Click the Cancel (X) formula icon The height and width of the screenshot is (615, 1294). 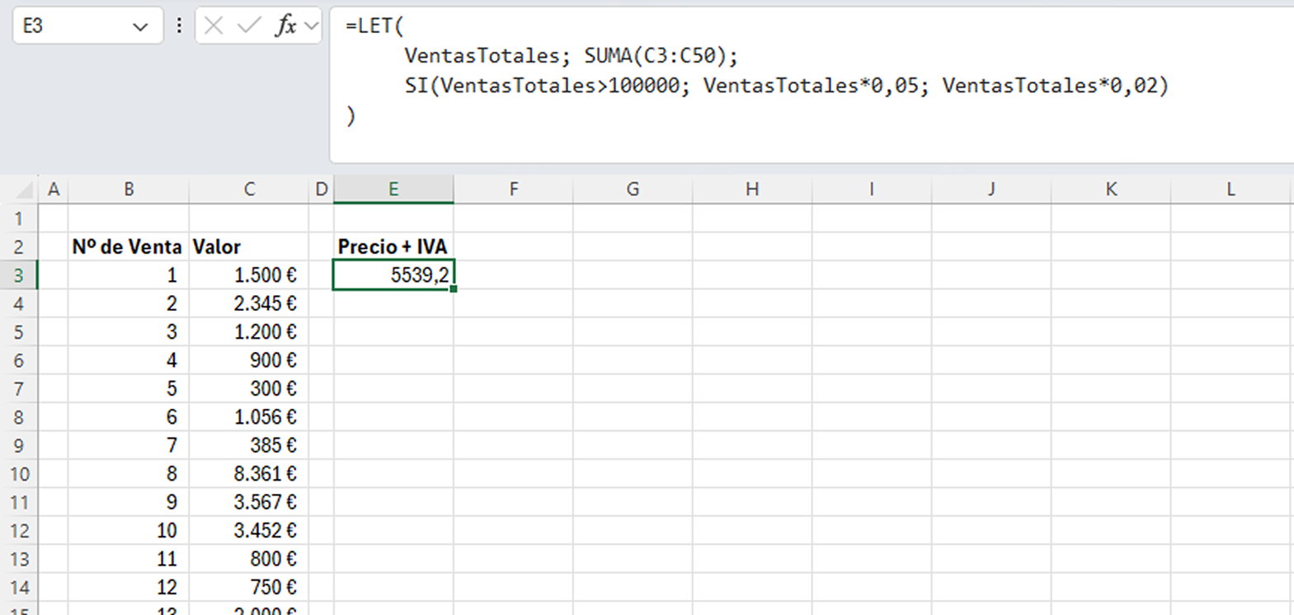214,26
